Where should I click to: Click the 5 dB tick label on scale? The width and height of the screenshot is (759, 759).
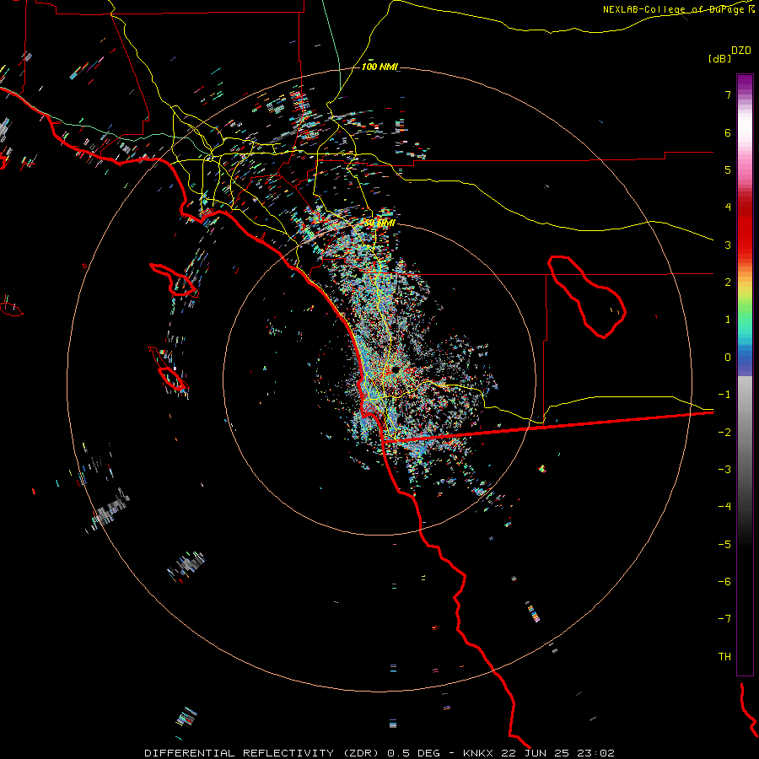pyautogui.click(x=728, y=170)
